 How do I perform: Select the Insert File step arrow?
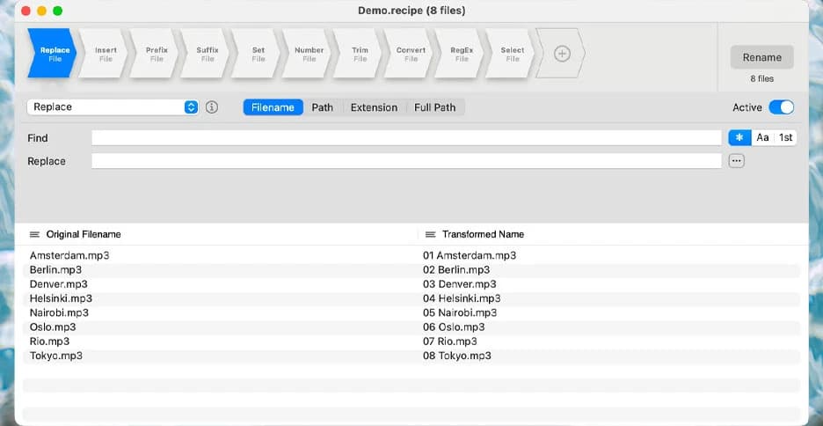[106, 54]
